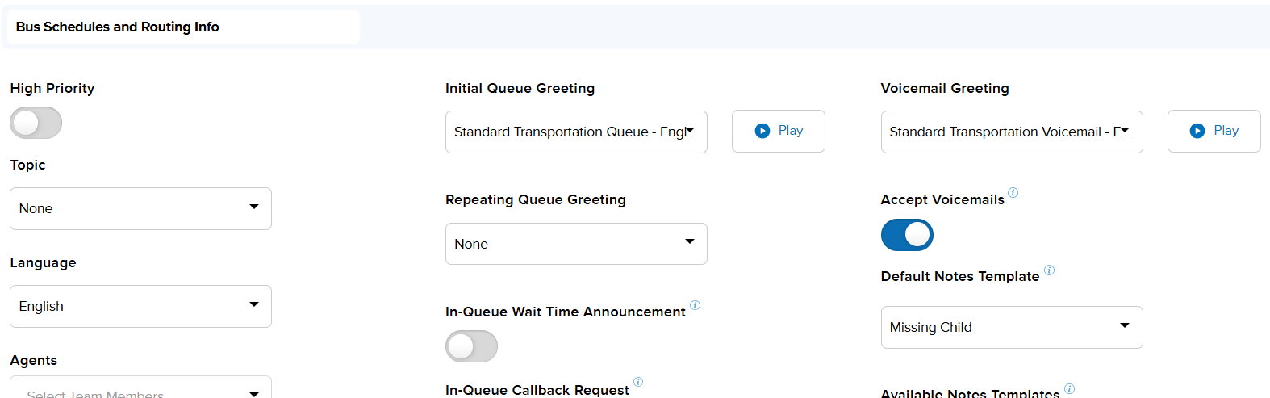Click info icon beside Accept Voicemails
The image size is (1270, 398).
coord(1013,193)
